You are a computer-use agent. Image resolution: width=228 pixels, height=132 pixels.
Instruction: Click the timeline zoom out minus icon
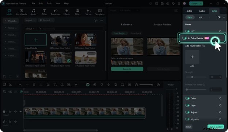pos(136,85)
